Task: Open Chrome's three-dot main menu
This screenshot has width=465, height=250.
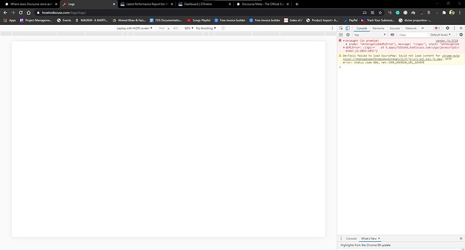Action: (460, 13)
